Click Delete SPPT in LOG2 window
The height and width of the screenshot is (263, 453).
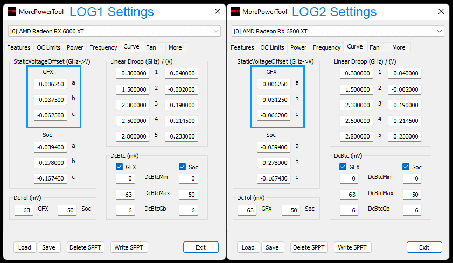(309, 247)
